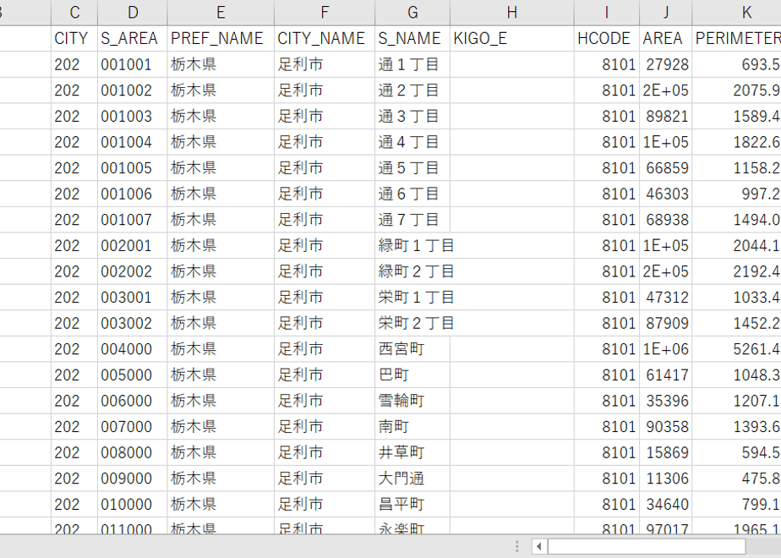This screenshot has width=781, height=558.
Task: Click the KIGO_E header cell
Action: click(512, 38)
